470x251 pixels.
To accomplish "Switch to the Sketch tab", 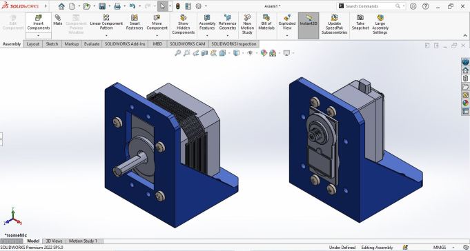I will tap(52, 44).
